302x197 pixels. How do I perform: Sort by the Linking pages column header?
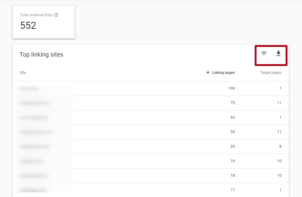coord(223,72)
